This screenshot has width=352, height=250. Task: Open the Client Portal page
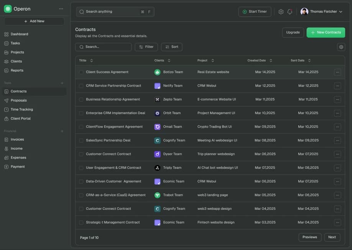[21, 118]
